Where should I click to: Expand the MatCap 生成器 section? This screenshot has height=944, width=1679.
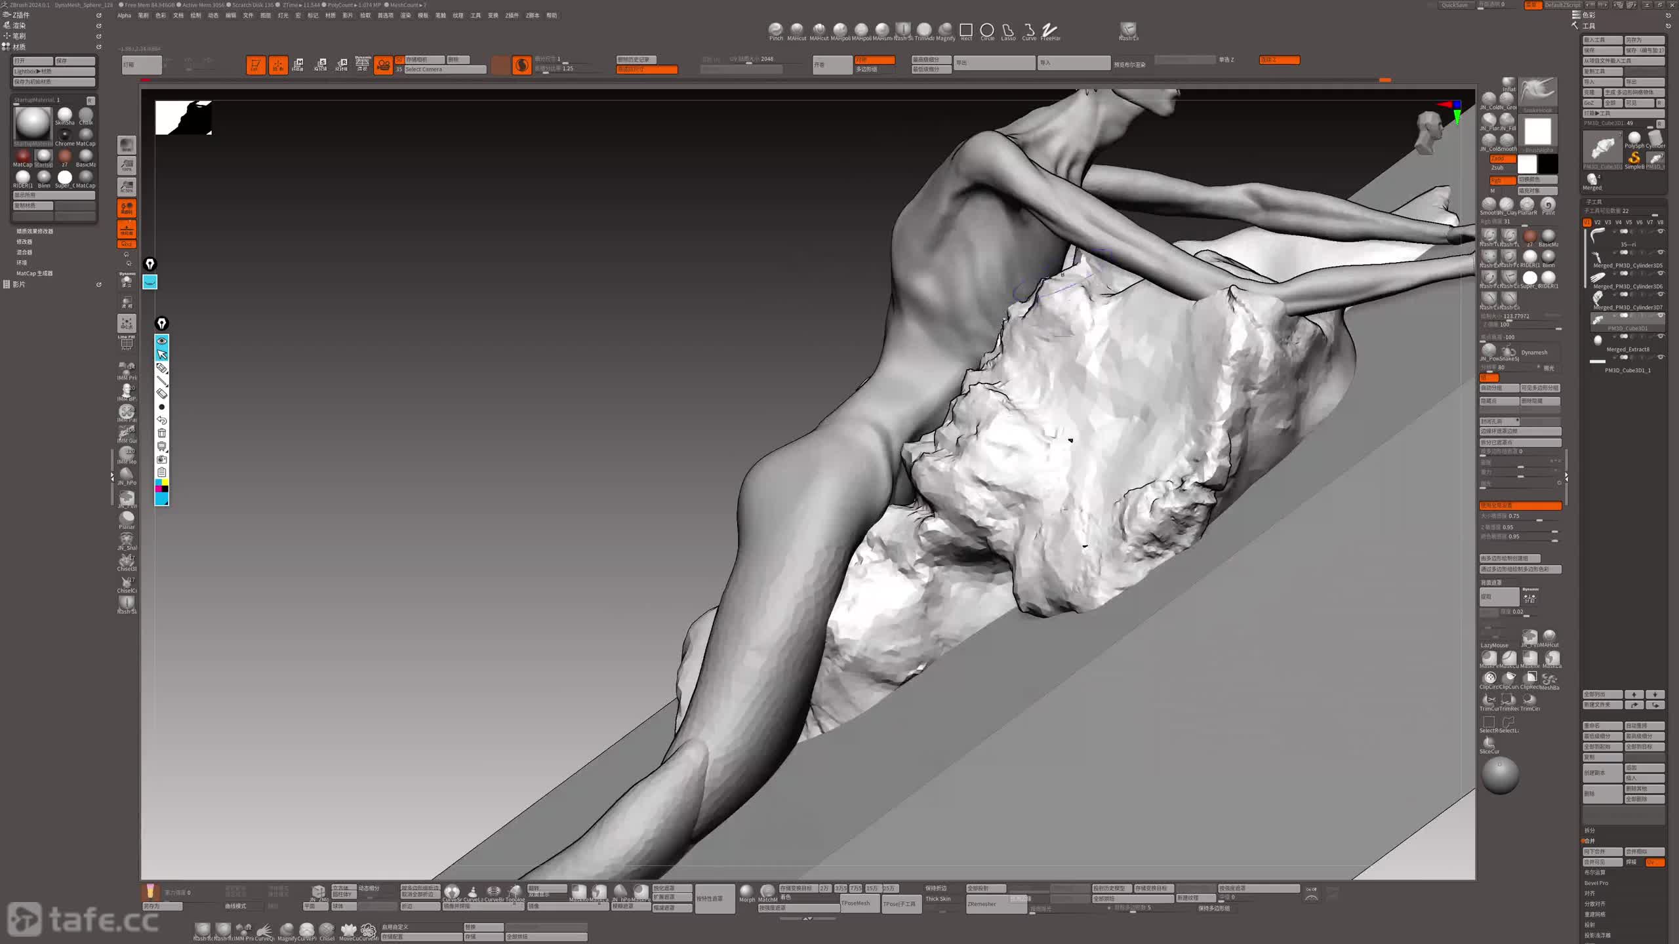[34, 273]
